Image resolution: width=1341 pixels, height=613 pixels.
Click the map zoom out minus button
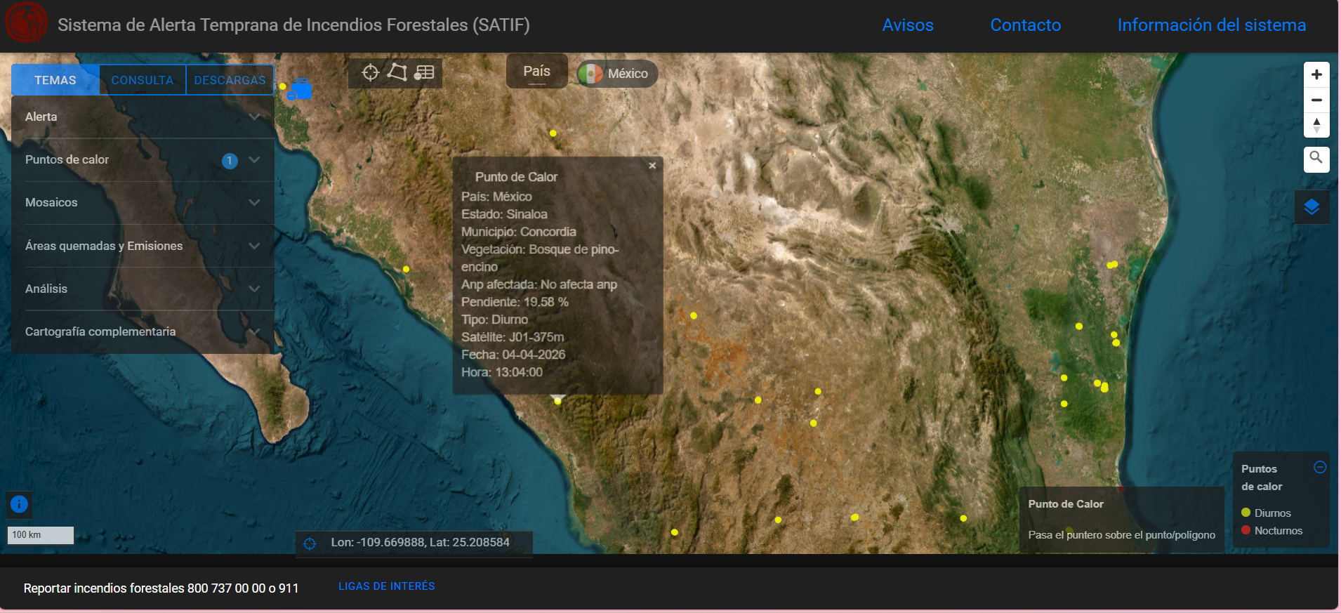1316,100
